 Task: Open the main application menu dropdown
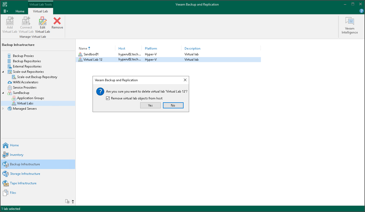click(6, 11)
